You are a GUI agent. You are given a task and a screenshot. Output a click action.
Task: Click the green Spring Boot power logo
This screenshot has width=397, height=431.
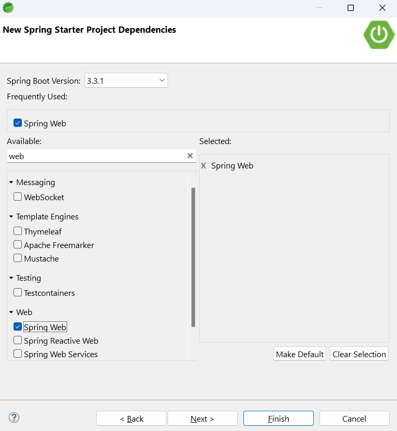coord(379,35)
